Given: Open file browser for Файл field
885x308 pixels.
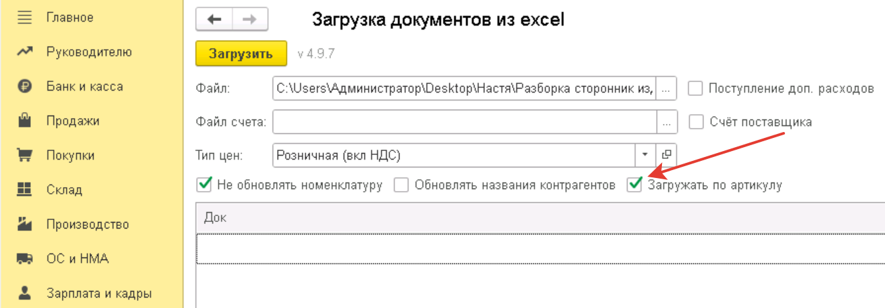Looking at the screenshot, I should click(667, 88).
